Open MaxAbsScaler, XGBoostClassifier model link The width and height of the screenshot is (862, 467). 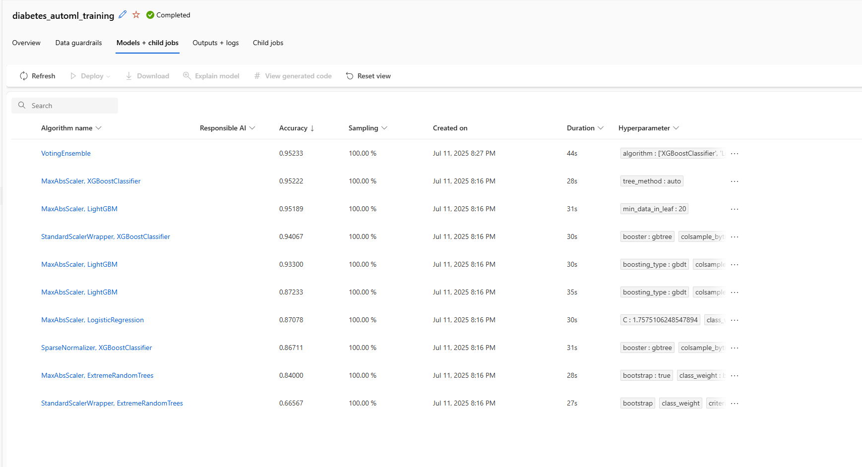(91, 181)
